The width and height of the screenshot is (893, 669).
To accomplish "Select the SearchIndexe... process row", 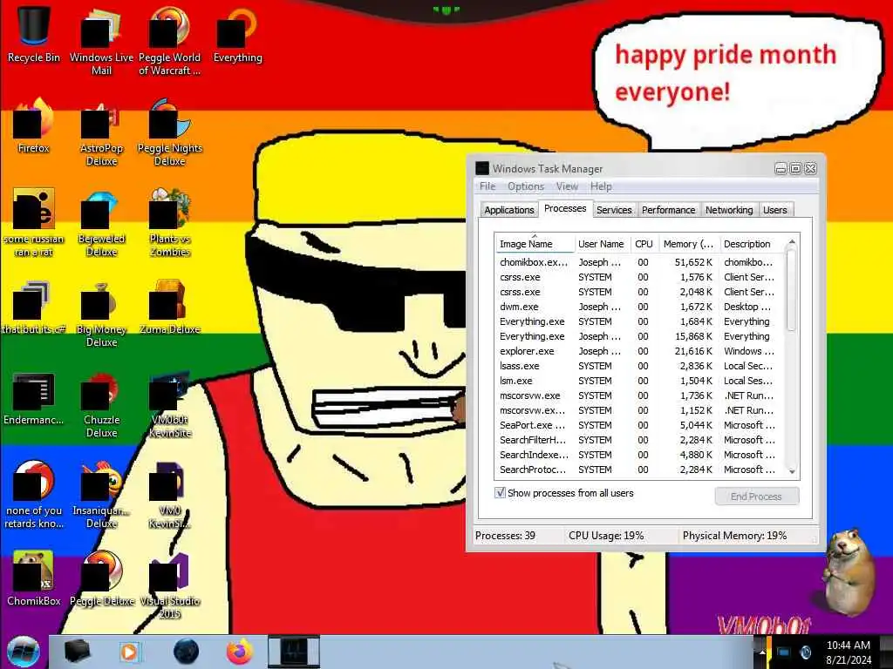I will click(640, 455).
